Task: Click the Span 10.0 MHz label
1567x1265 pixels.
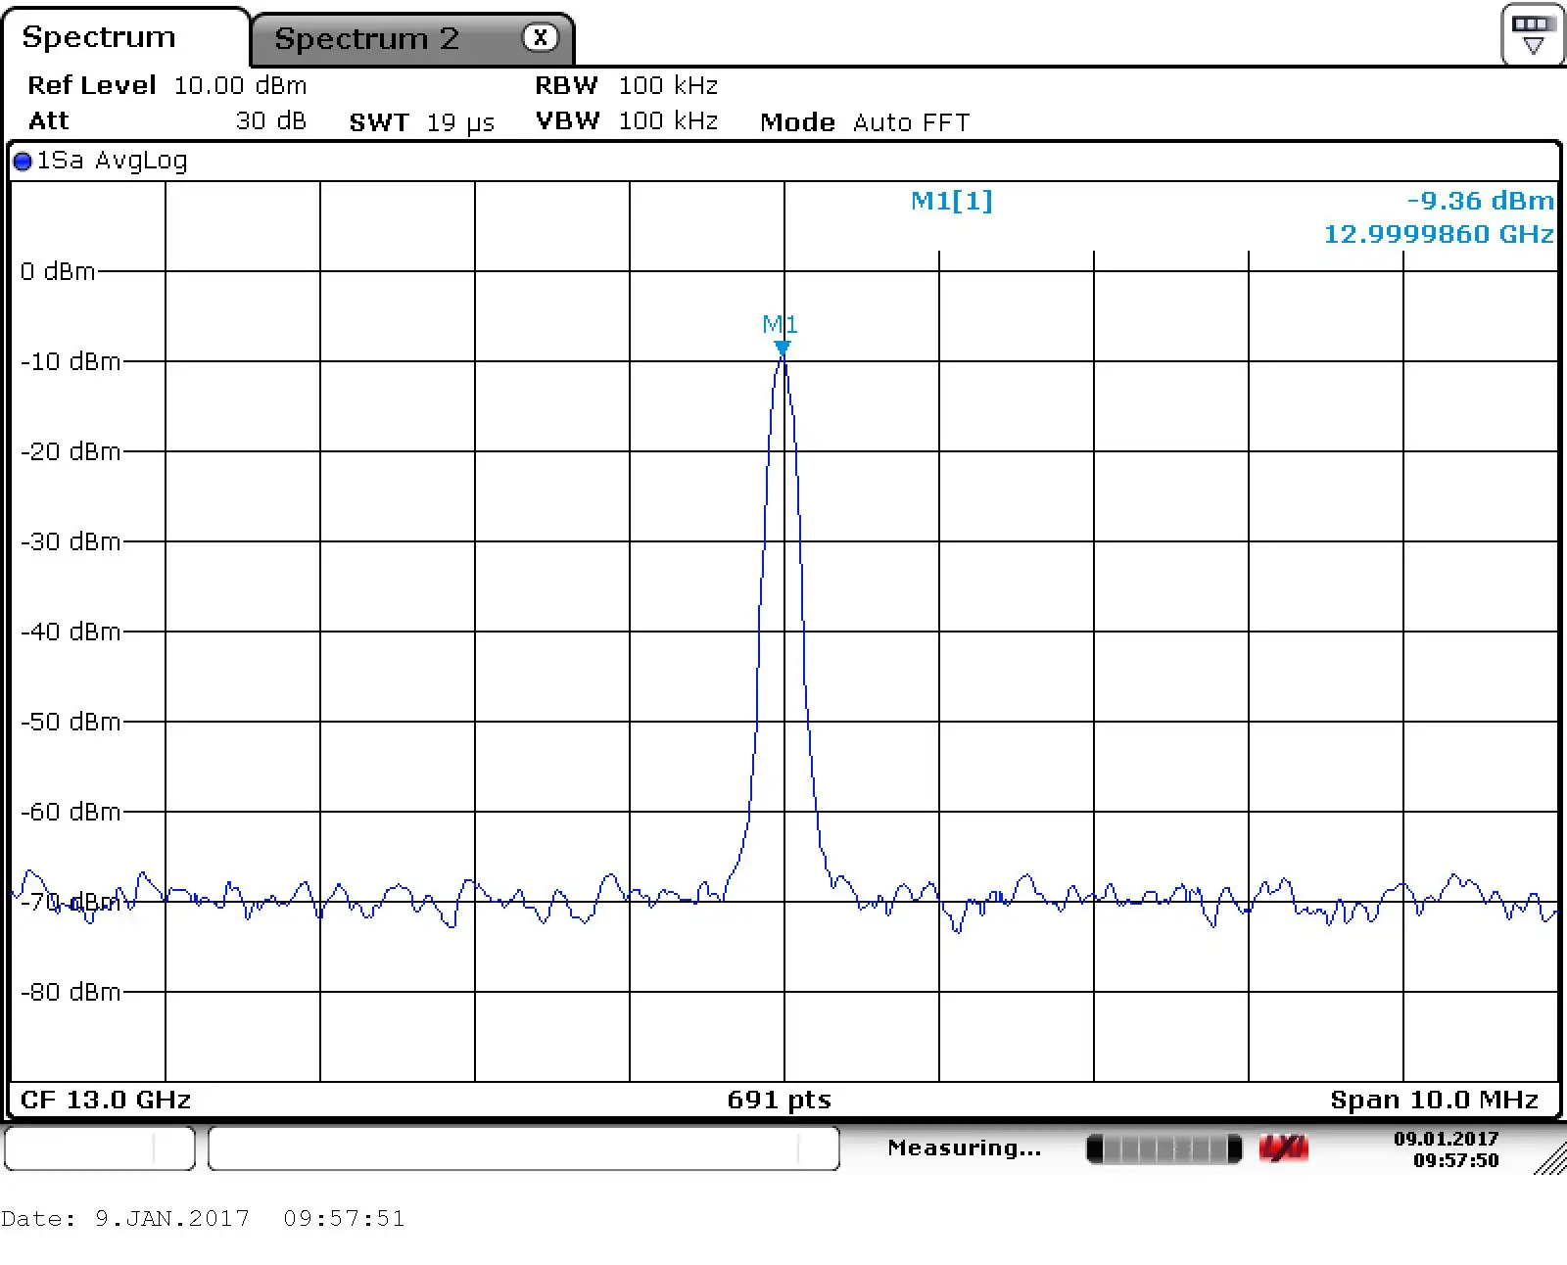Action: coord(1435,1100)
